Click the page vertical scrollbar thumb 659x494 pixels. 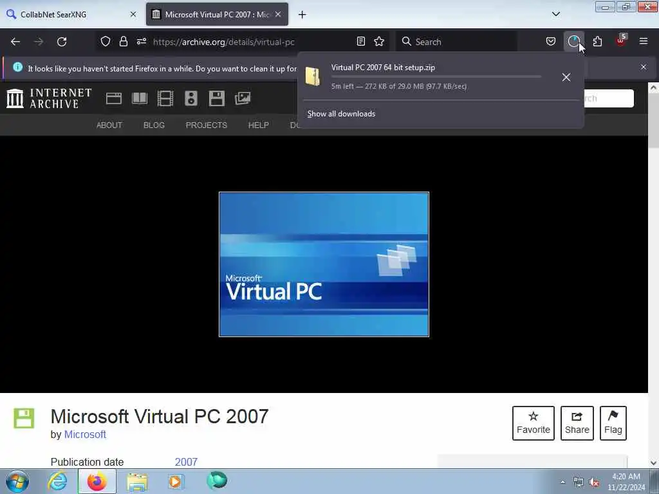(653, 120)
